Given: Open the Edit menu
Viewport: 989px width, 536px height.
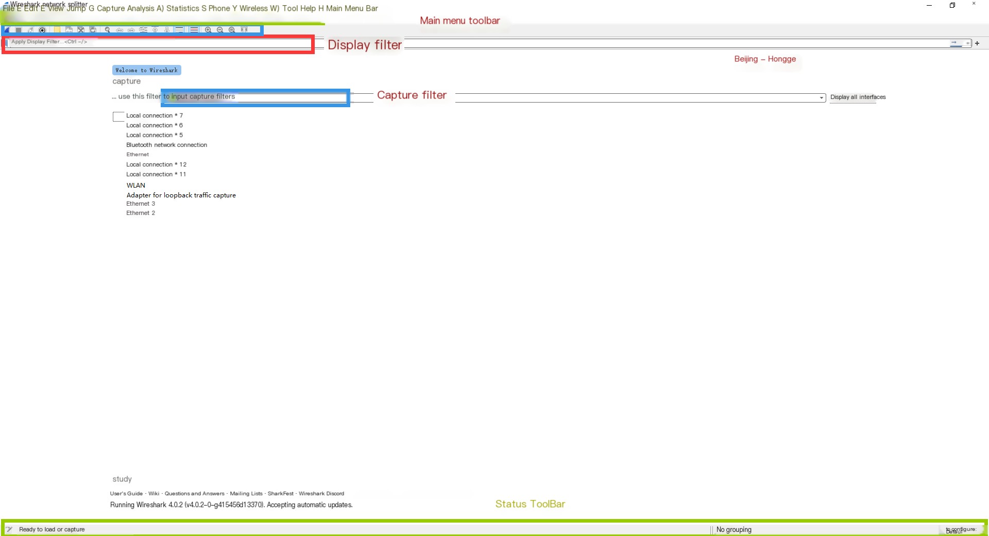Looking at the screenshot, I should coord(31,9).
